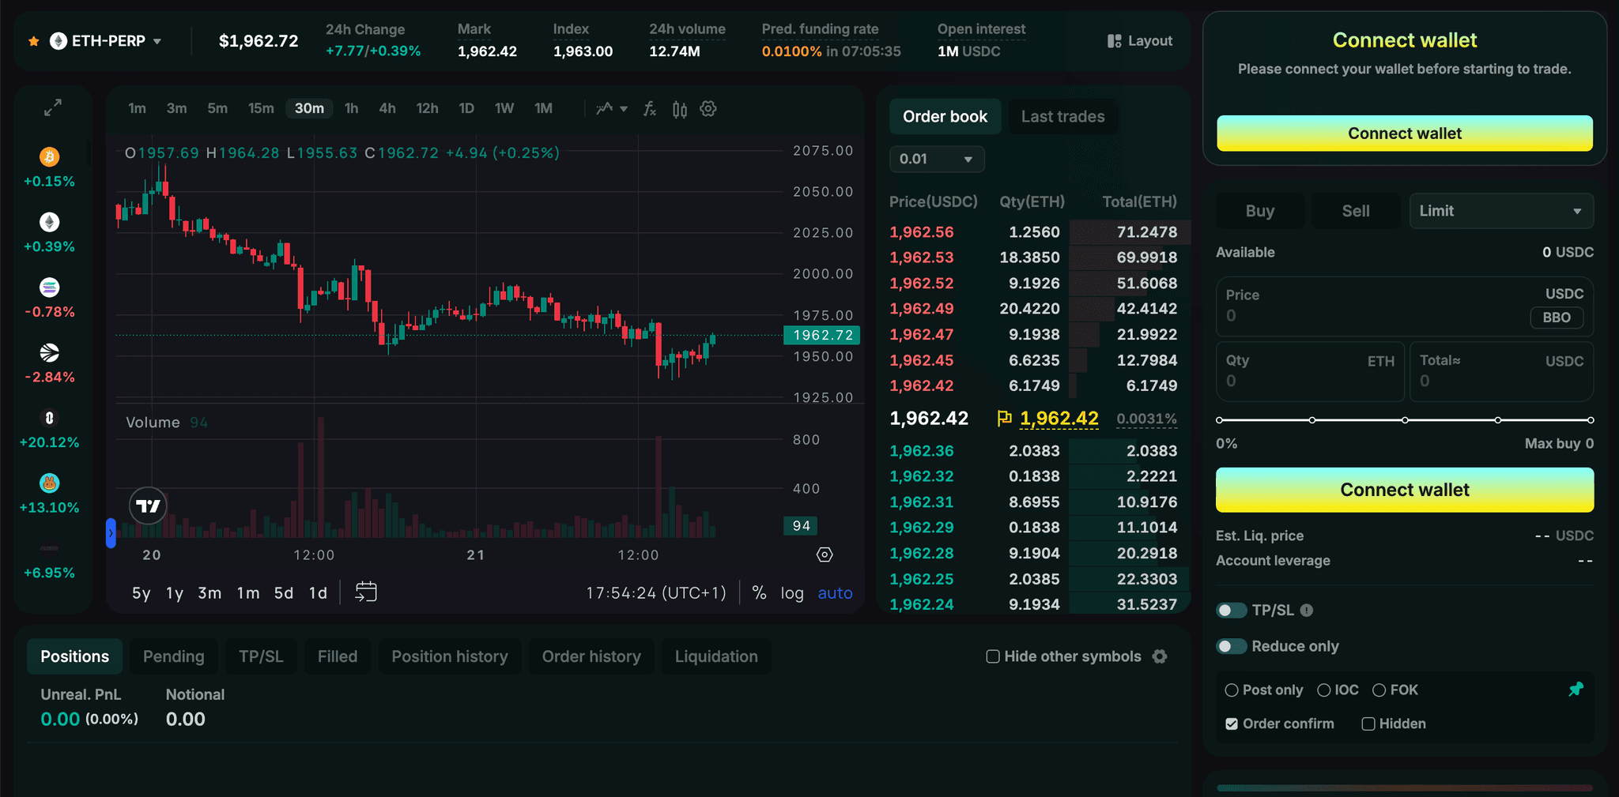Open positions table settings gear
This screenshot has height=797, width=1619.
[x=1160, y=656]
